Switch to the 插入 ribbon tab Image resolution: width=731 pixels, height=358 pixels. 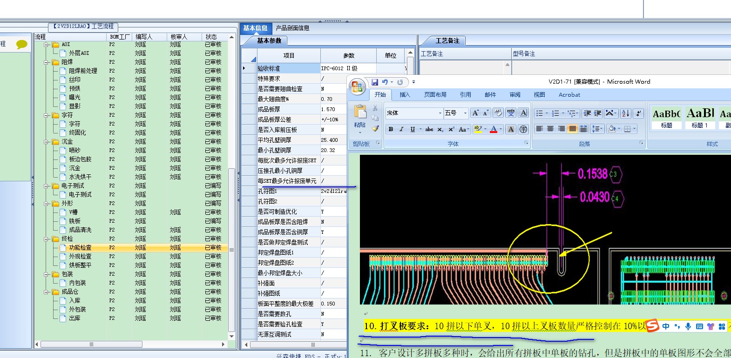click(405, 94)
